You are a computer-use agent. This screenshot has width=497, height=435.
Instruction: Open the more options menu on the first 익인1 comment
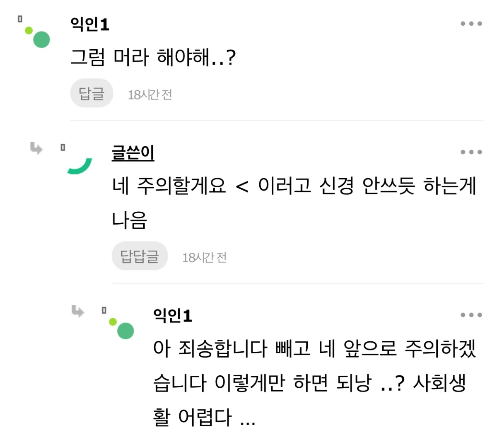[x=471, y=24]
